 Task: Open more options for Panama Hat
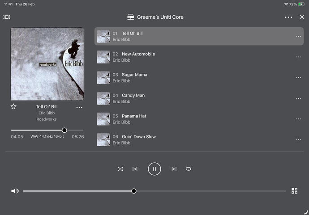[298, 119]
